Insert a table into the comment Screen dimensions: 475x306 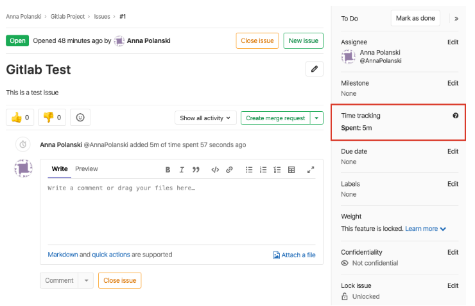click(291, 170)
